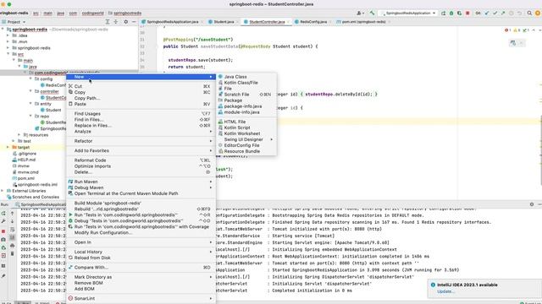Click Copy Path... in context menu
The width and height of the screenshot is (542, 304).
(x=141, y=98)
